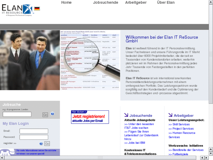Screen dimensions: 213x160
Task: Click the telephone icon in contact banner
Action: 7,152
